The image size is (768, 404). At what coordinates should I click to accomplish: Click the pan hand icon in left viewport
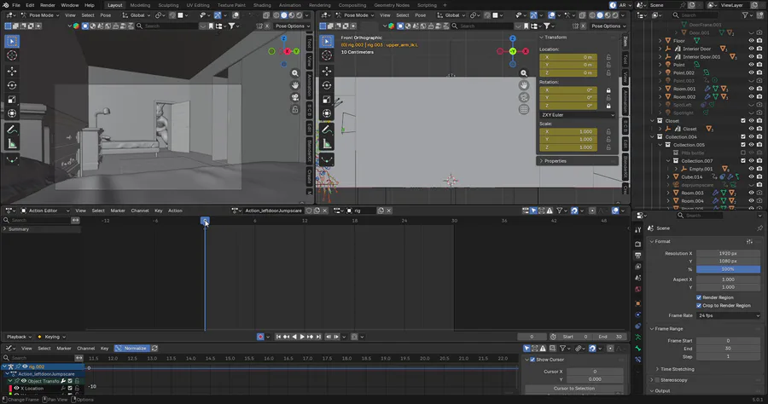point(295,85)
